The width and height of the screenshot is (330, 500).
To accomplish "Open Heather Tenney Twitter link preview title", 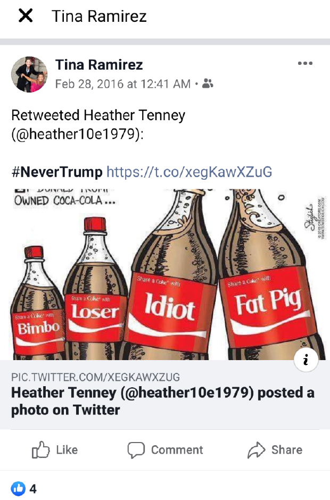I will [x=163, y=401].
